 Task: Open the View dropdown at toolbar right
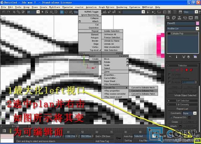196,12
